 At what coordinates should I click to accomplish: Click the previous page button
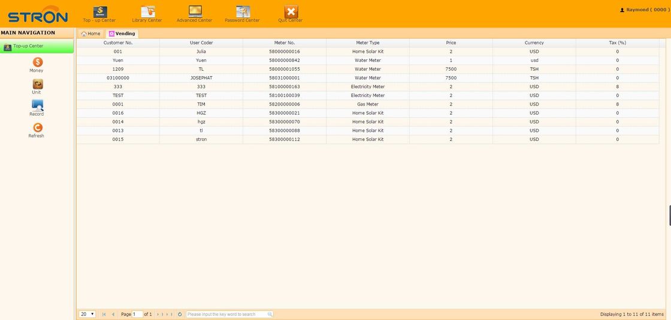click(113, 314)
